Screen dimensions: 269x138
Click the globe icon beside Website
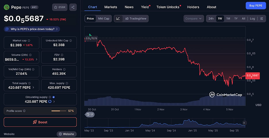point(60,134)
